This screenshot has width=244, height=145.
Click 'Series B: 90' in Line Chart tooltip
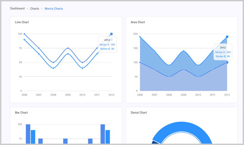[x=107, y=49]
